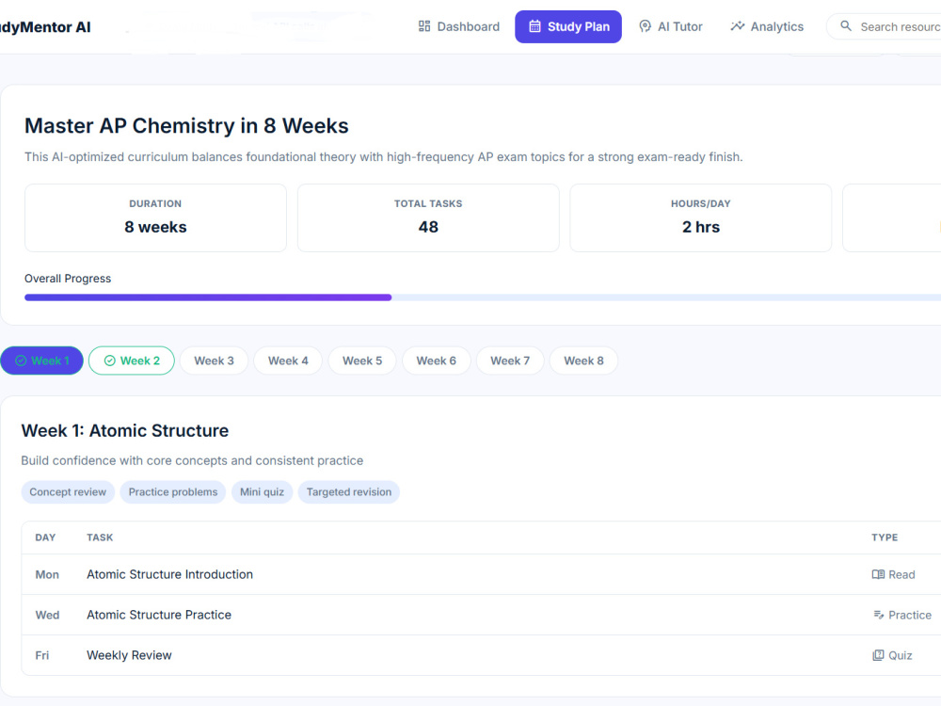Click the Mini quiz tag
This screenshot has height=706, width=941.
coord(263,492)
